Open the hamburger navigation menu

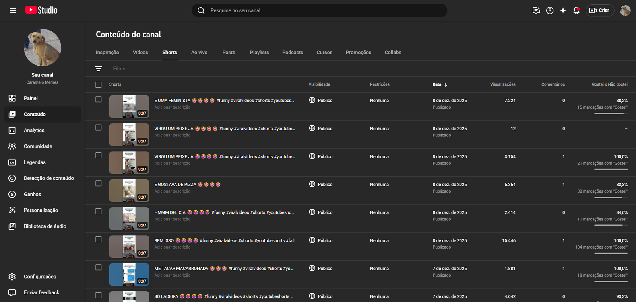[x=13, y=10]
